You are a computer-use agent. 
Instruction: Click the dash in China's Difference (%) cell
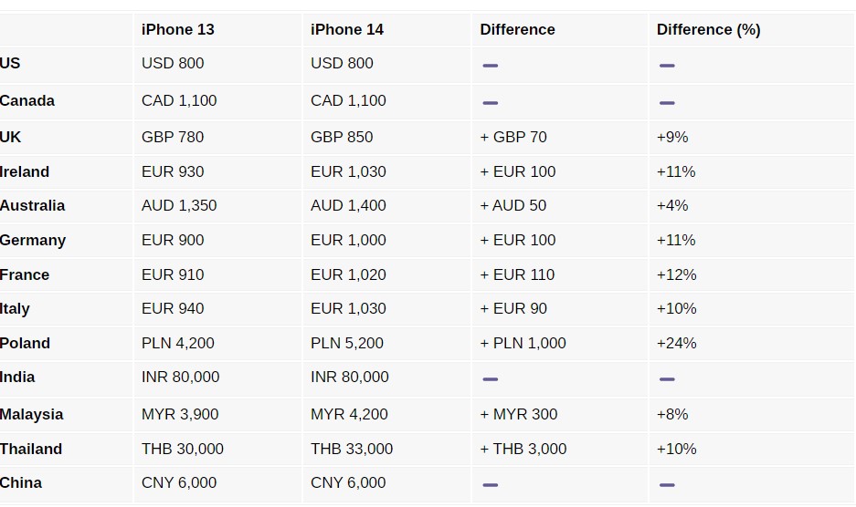(x=667, y=485)
